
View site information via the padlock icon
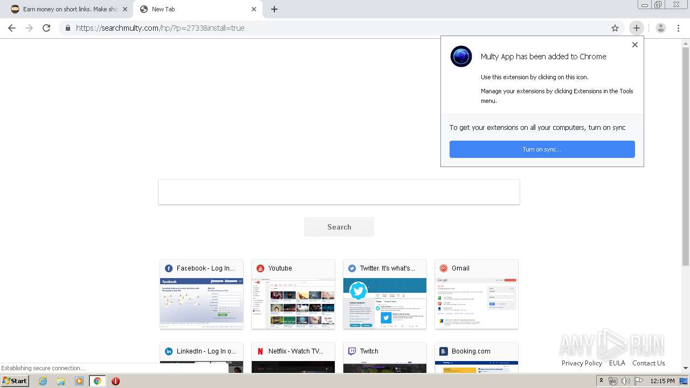(68, 28)
